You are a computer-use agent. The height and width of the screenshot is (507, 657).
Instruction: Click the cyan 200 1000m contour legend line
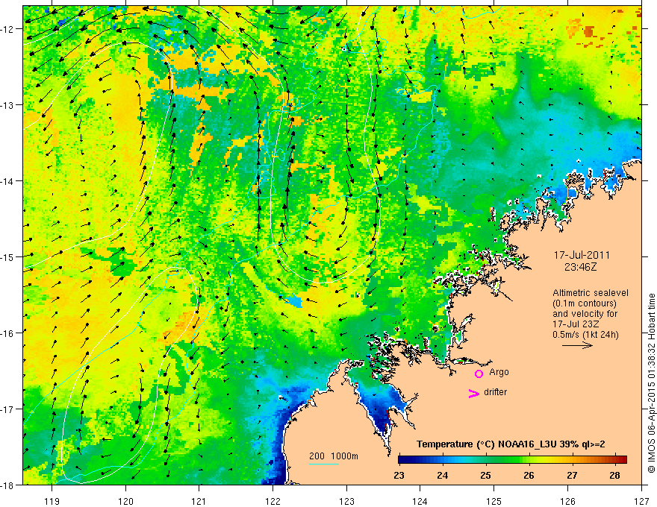324,464
